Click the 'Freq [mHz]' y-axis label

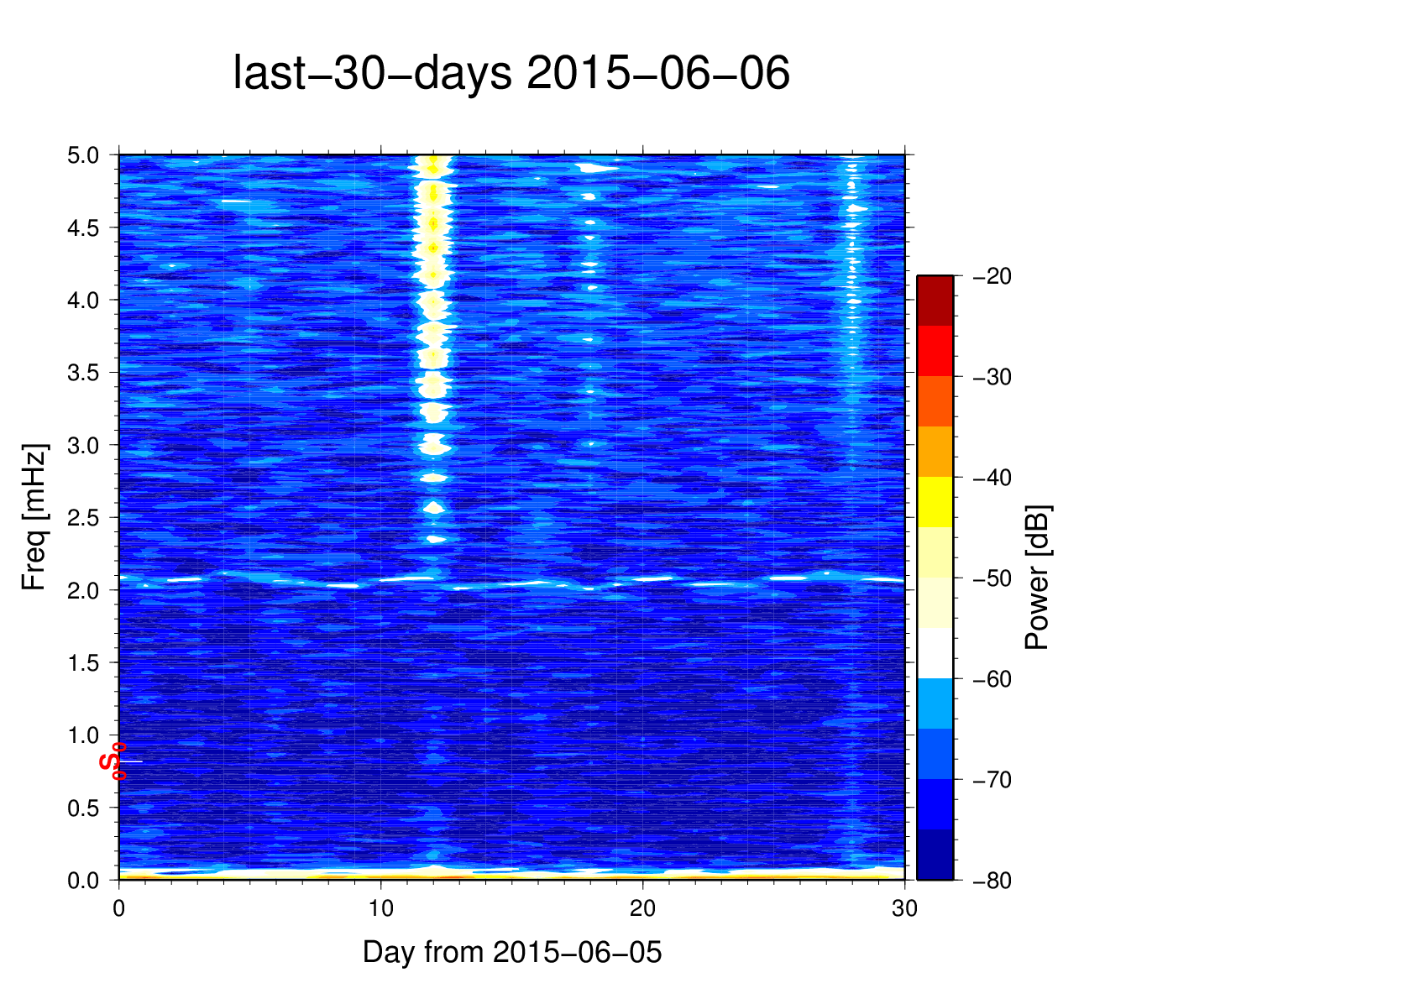(x=34, y=516)
